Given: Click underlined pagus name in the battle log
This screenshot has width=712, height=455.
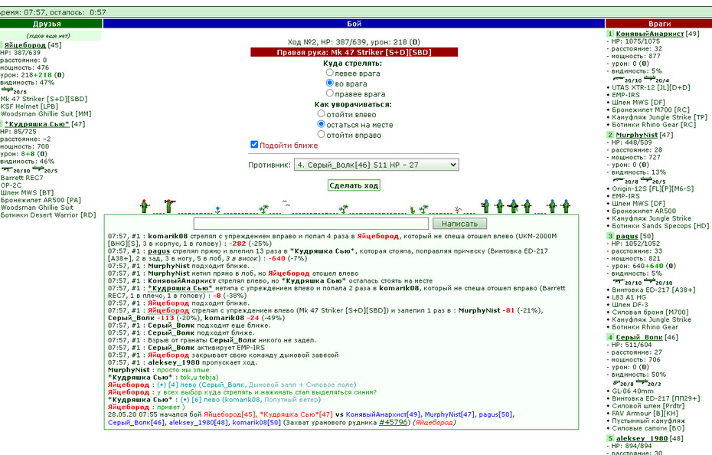Looking at the screenshot, I should pos(159,251).
